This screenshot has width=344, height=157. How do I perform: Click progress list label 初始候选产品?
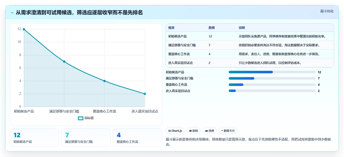[x=175, y=72]
